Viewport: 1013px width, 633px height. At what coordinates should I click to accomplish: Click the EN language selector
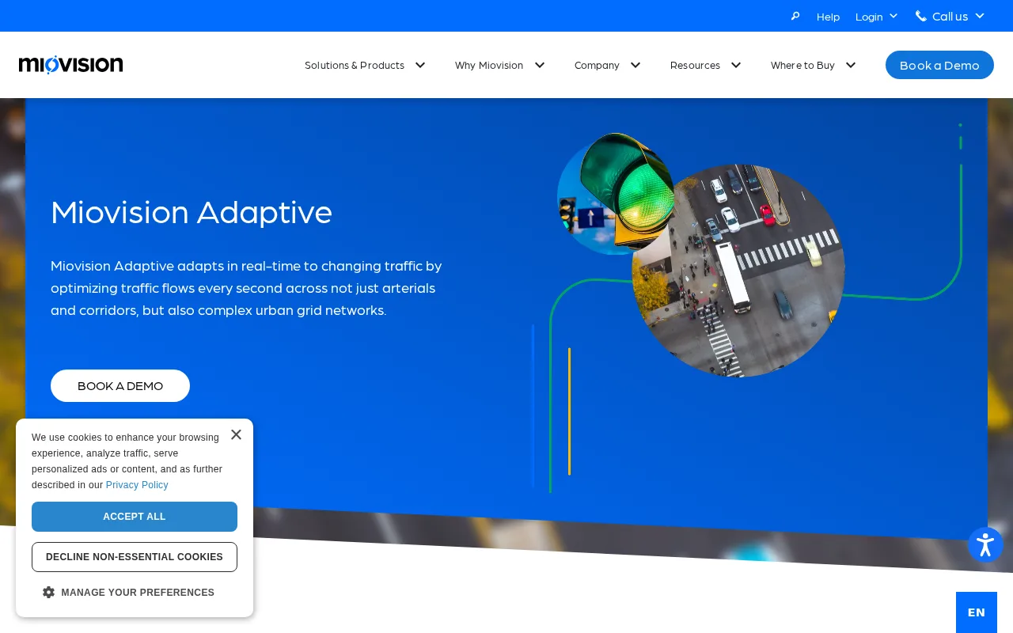[x=977, y=612]
